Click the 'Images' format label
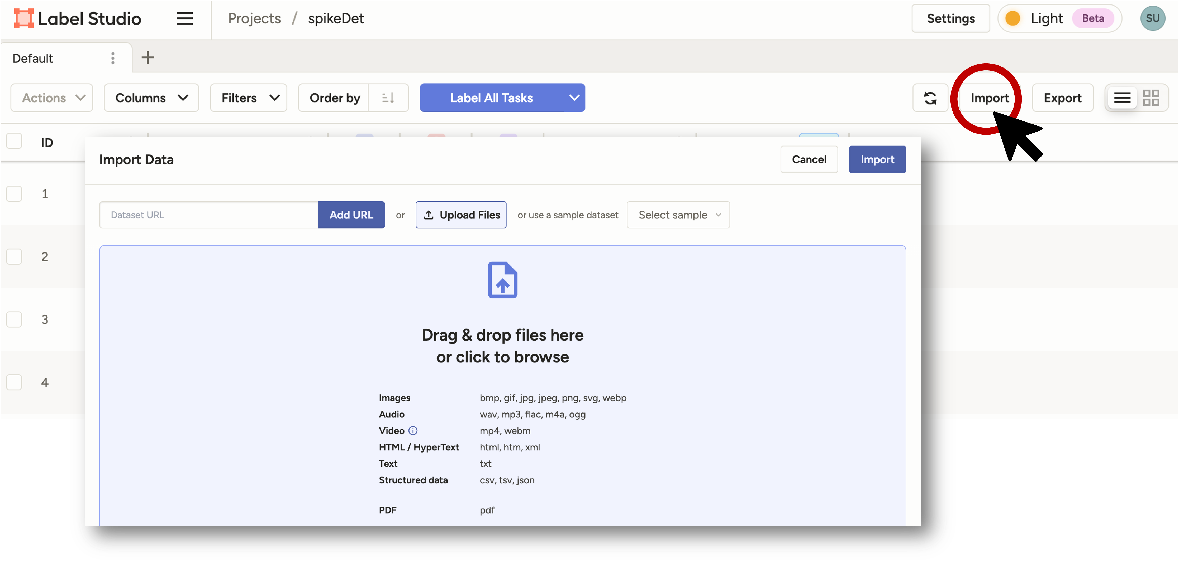This screenshot has width=1179, height=564. pos(394,398)
